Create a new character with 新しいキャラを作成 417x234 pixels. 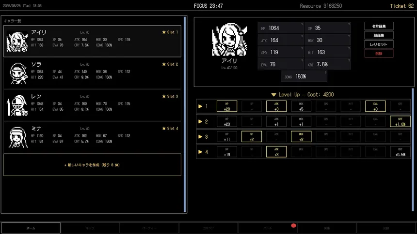click(x=92, y=165)
